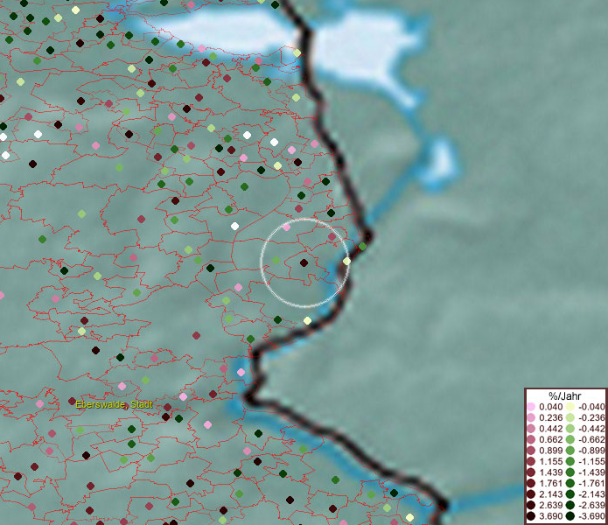Click the legend value text '2.143'
Image resolution: width=608 pixels, height=525 pixels.
pos(550,494)
